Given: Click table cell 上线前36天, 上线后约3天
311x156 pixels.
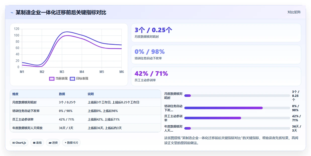Looking at the screenshot, I should point(105,128).
